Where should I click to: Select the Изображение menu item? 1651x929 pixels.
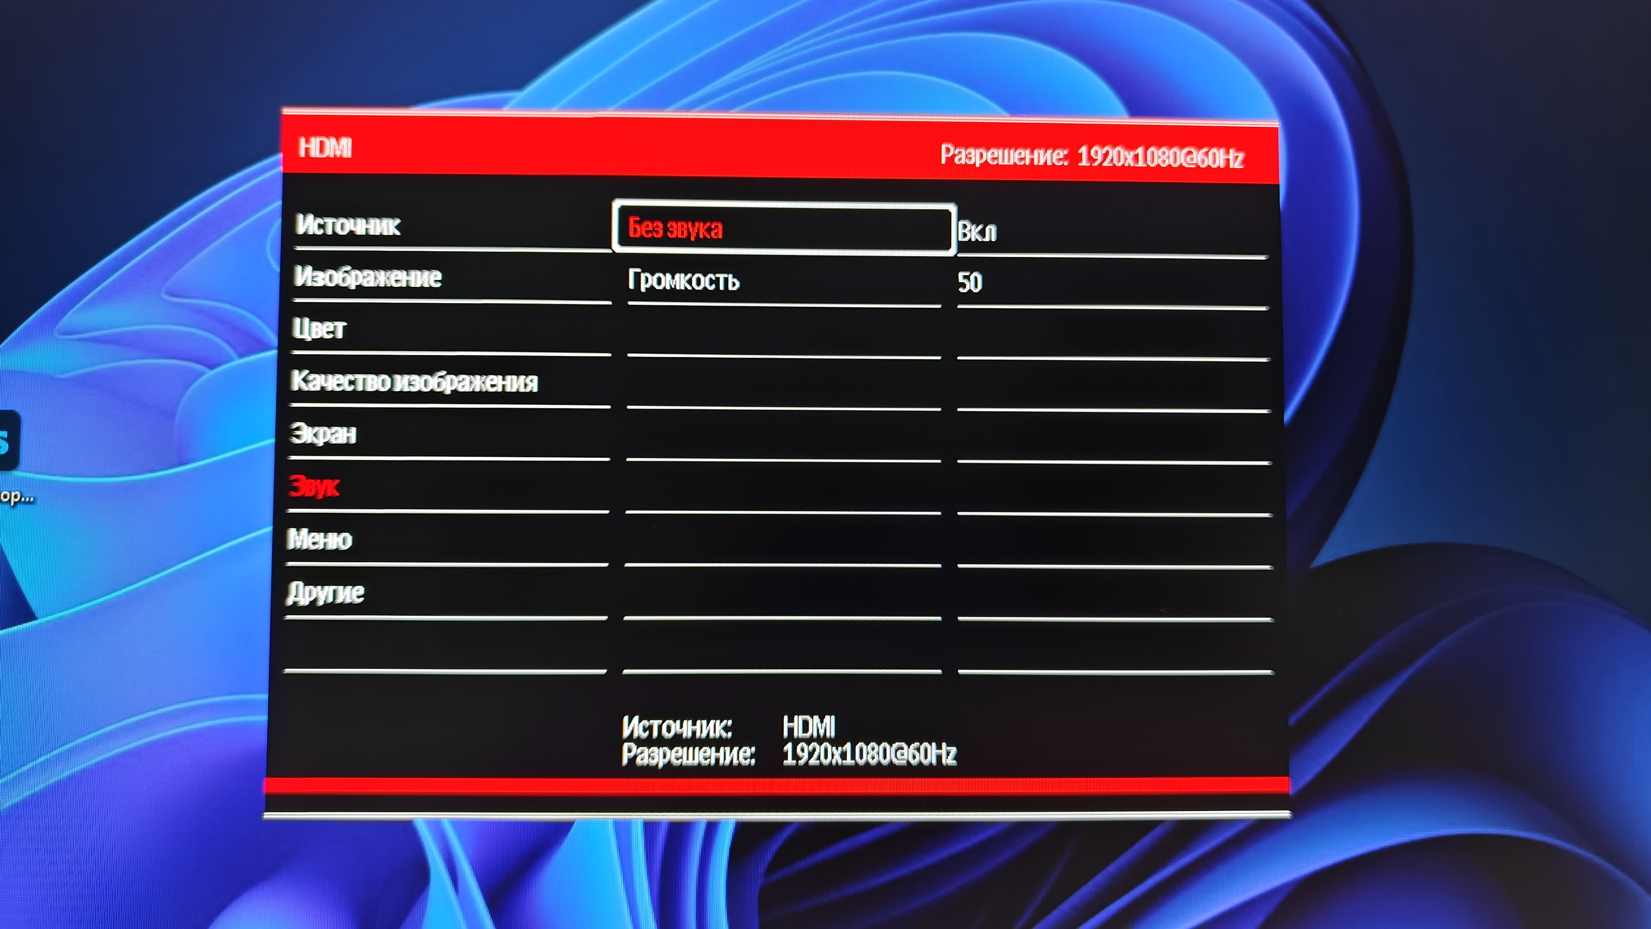coord(368,277)
